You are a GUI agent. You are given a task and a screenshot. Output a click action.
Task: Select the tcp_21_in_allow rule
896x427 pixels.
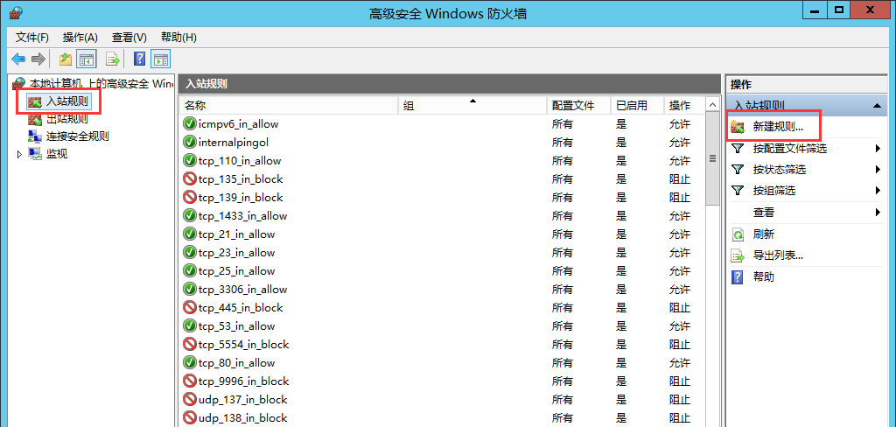click(443, 234)
